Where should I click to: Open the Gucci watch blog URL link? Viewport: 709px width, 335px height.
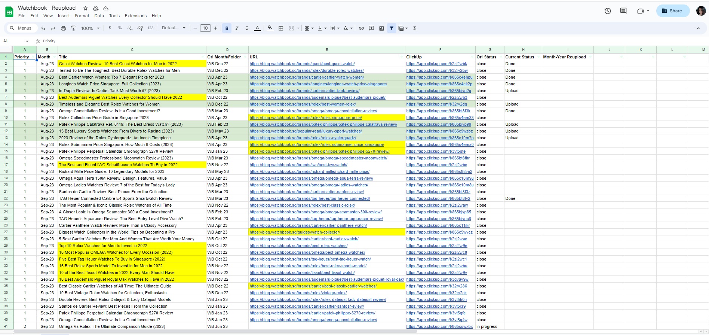click(x=302, y=64)
